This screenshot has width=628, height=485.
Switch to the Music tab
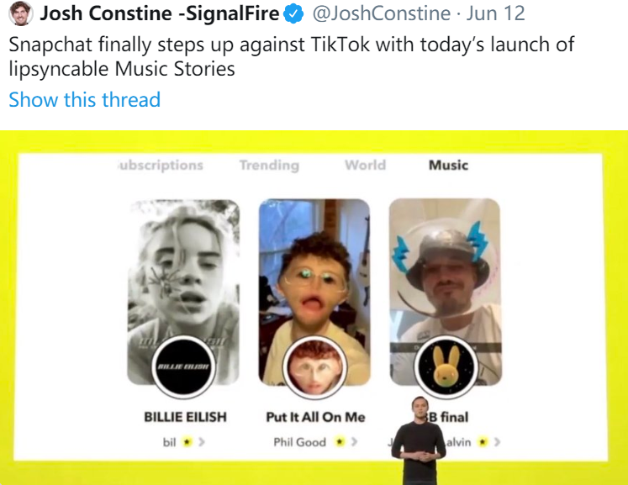click(x=448, y=165)
